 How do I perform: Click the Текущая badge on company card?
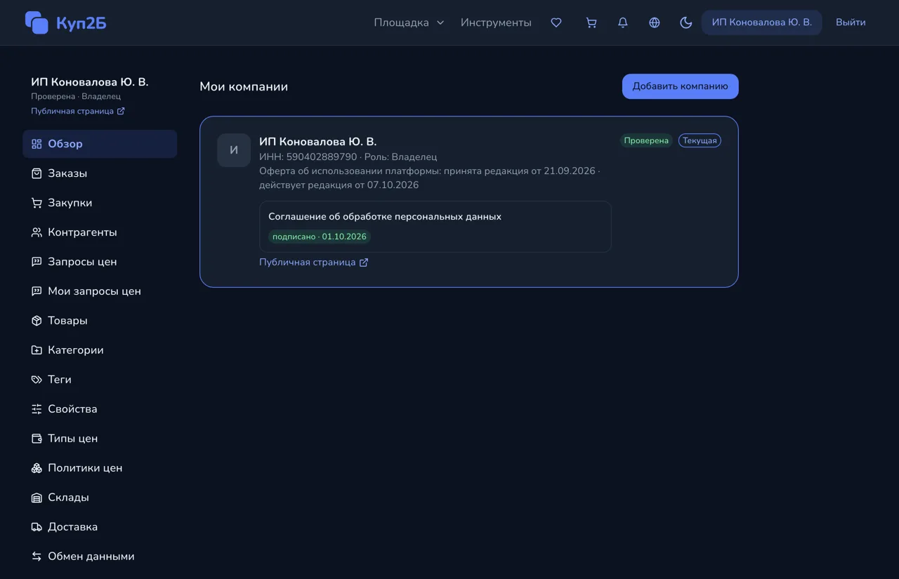click(700, 140)
